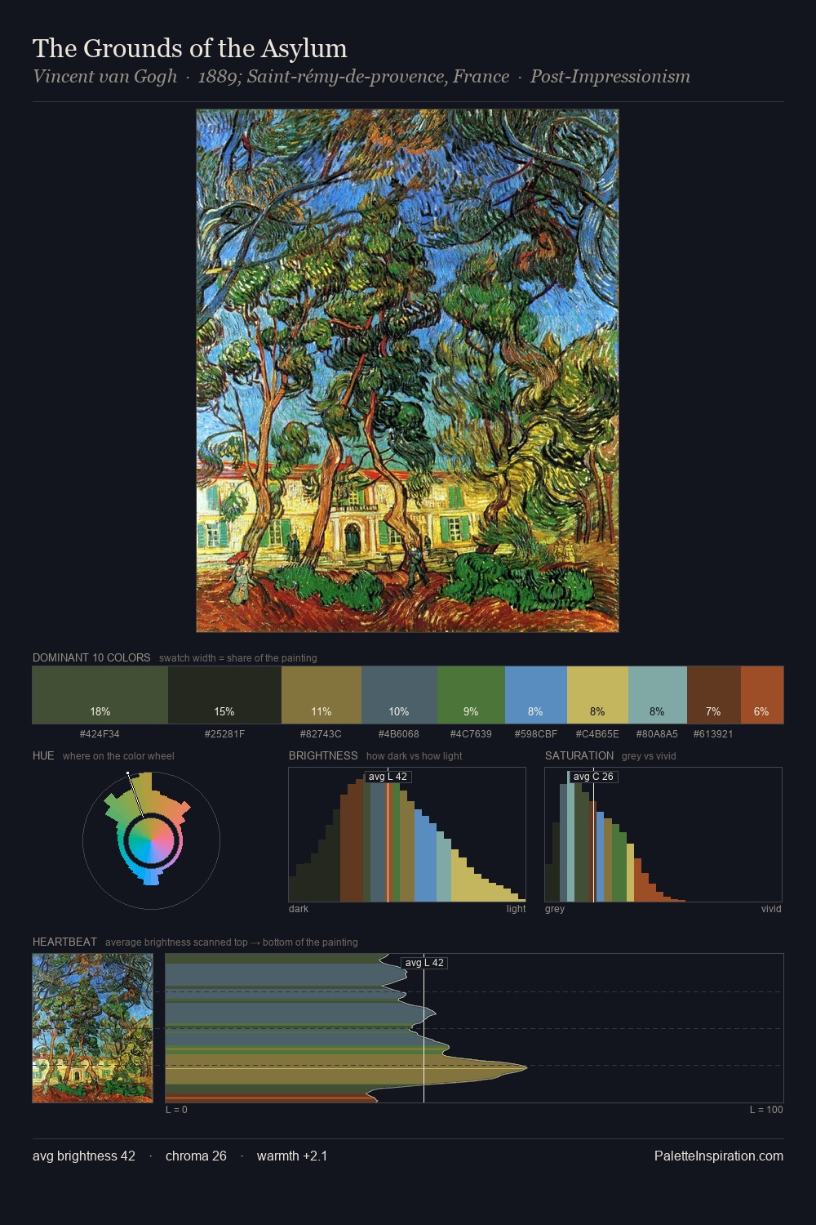Click the small painting thumbnail beside heartbeat
Image resolution: width=816 pixels, height=1225 pixels.
point(92,1028)
